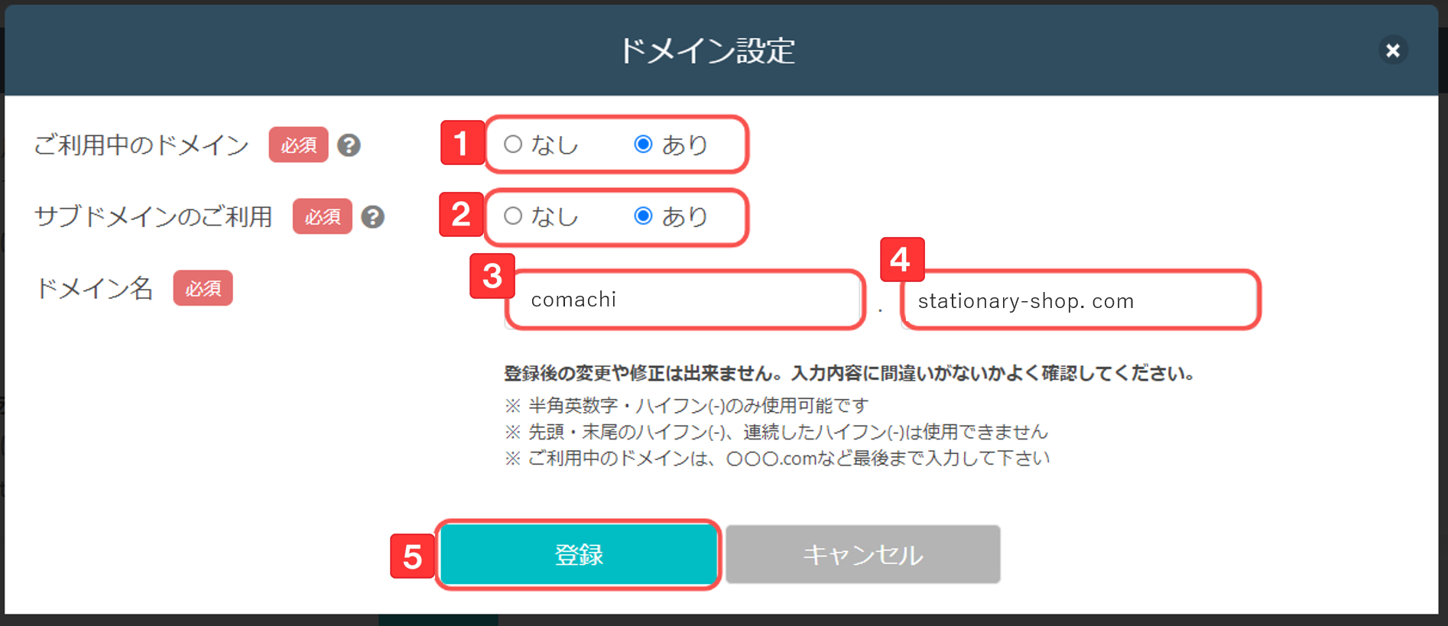1448x626 pixels.
Task: Close the ドメイン設定 dialog with X
Action: (1393, 50)
